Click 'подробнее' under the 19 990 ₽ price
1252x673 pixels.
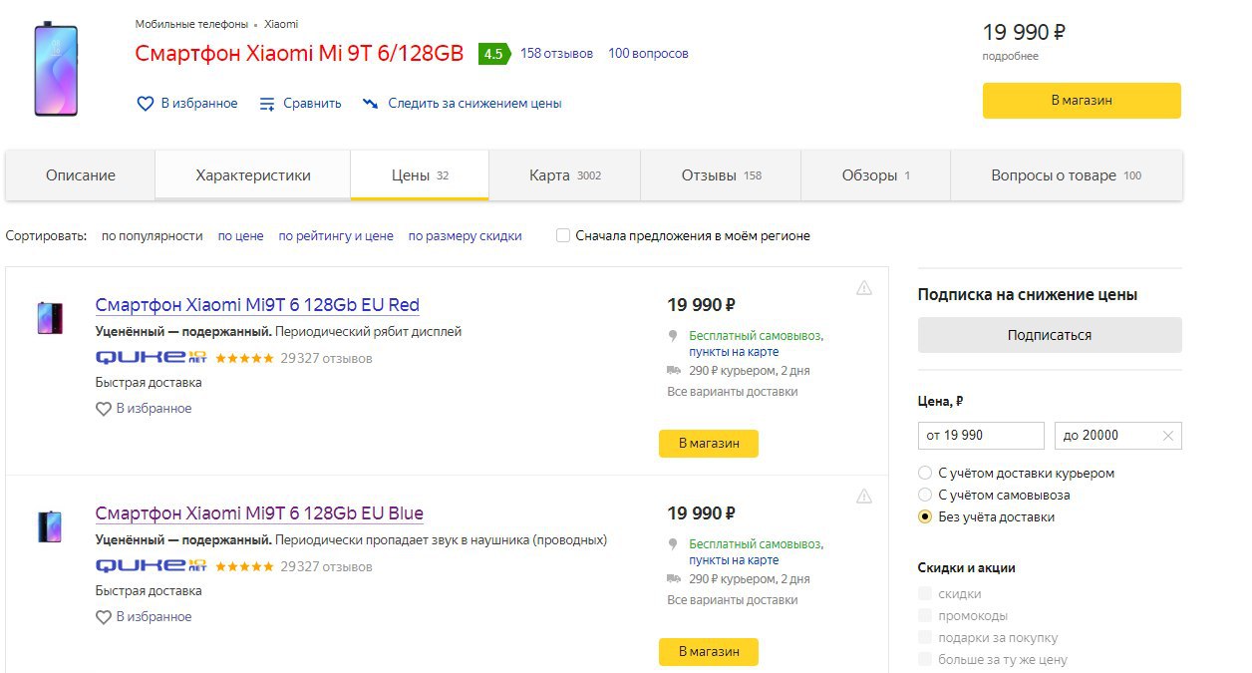click(x=1011, y=57)
